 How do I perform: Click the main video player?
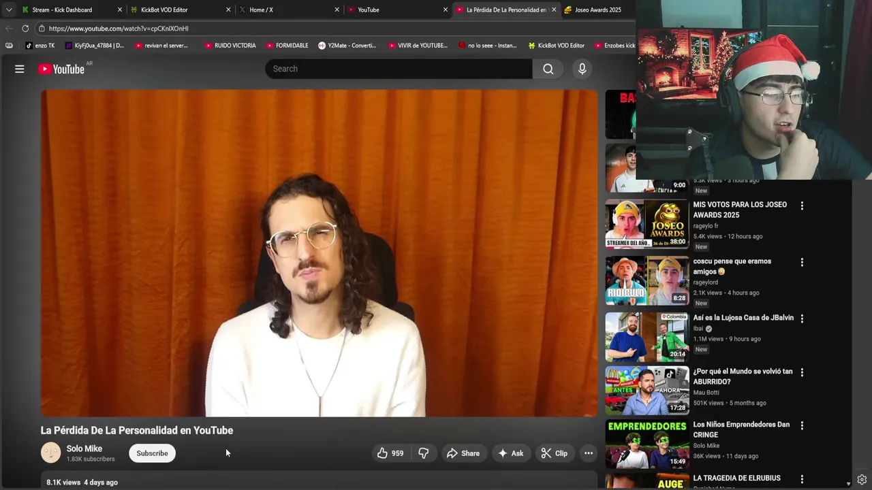click(319, 253)
